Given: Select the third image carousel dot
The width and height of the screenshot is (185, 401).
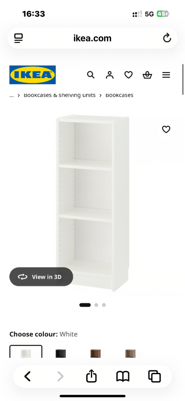Looking at the screenshot, I should click(103, 305).
